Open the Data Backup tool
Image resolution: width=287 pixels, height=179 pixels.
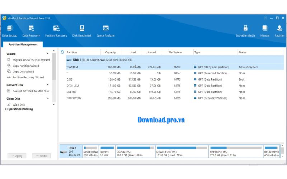pos(9,30)
